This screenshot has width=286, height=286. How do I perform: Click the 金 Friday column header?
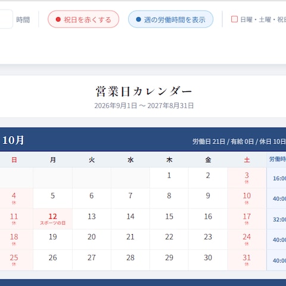208,160
